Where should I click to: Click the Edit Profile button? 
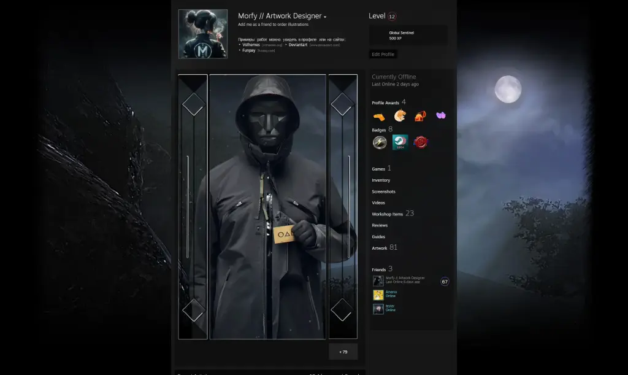pos(383,54)
